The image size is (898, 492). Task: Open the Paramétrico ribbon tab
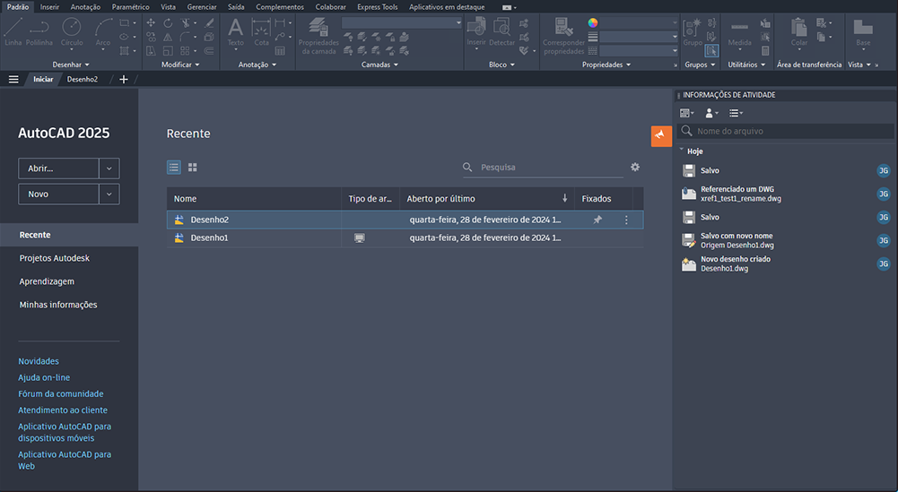pos(131,7)
